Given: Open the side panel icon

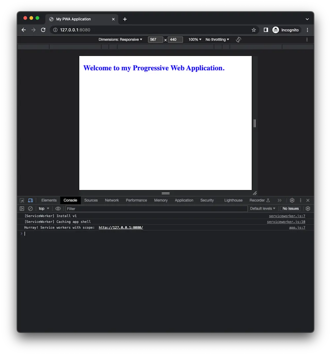Looking at the screenshot, I should pyautogui.click(x=266, y=30).
